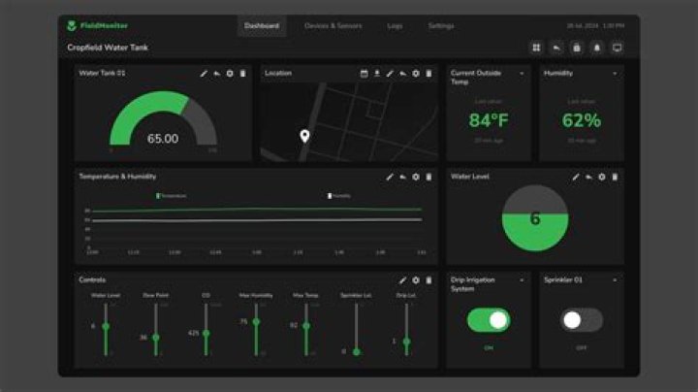Click the rightmost Drip slider handle
This screenshot has width=698, height=392.
click(x=406, y=342)
